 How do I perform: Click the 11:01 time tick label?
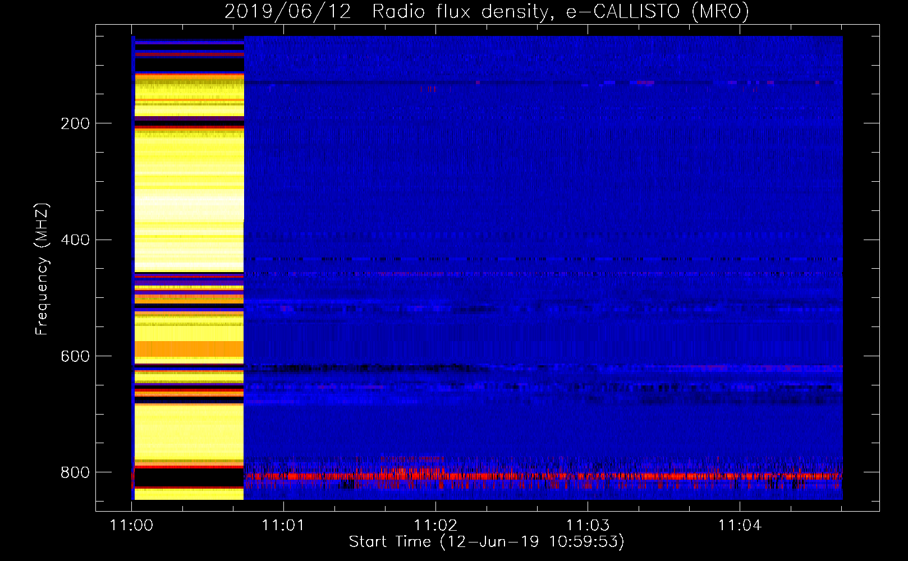[283, 525]
